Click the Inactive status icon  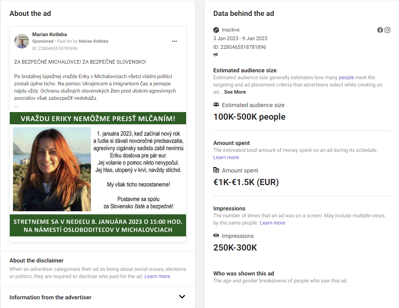pos(216,30)
